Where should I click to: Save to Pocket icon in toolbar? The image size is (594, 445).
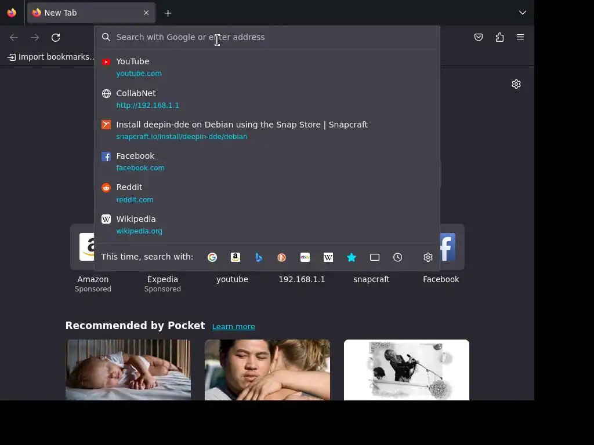(479, 37)
